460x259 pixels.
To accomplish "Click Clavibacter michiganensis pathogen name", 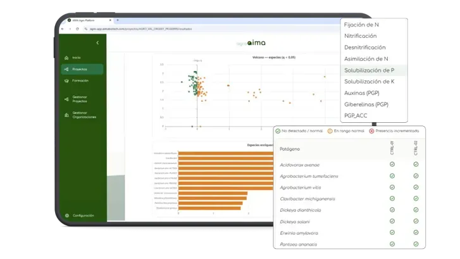I will [x=307, y=199].
